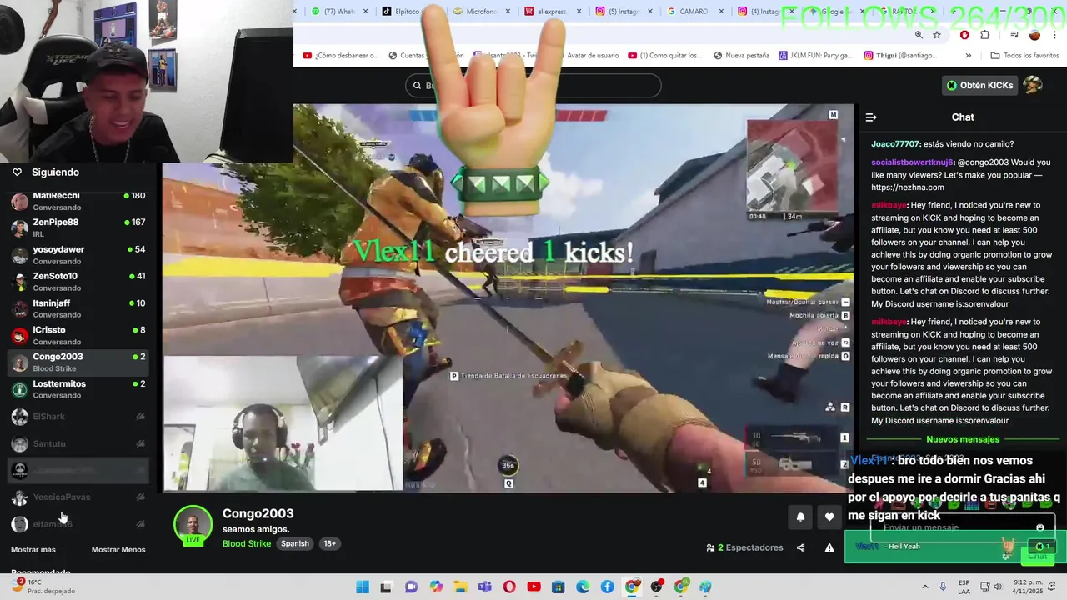
Task: Click Congo2003 live avatar below stream
Action: [x=193, y=525]
